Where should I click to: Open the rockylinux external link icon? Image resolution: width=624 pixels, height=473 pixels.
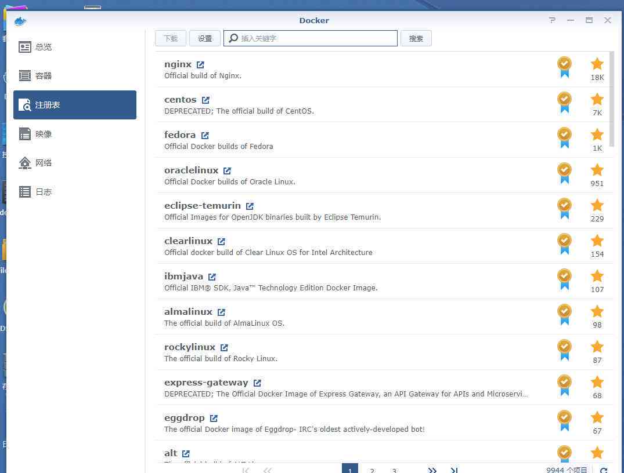(224, 348)
